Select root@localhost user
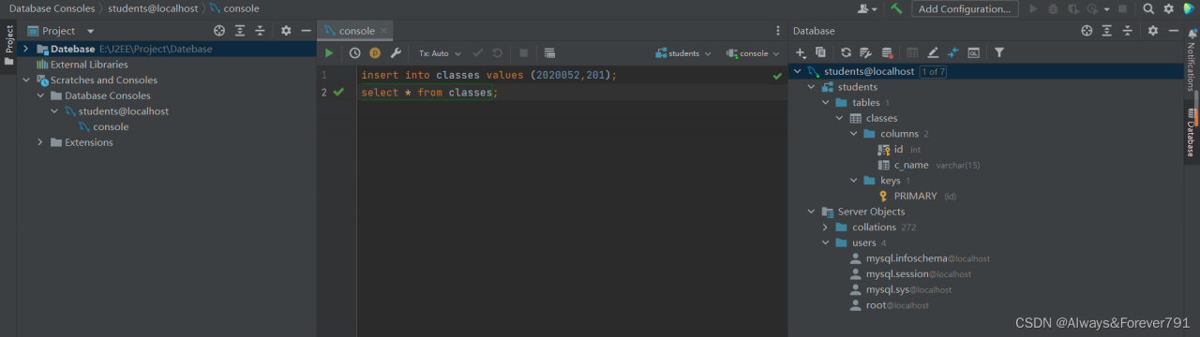The width and height of the screenshot is (1200, 337). pyautogui.click(x=889, y=305)
